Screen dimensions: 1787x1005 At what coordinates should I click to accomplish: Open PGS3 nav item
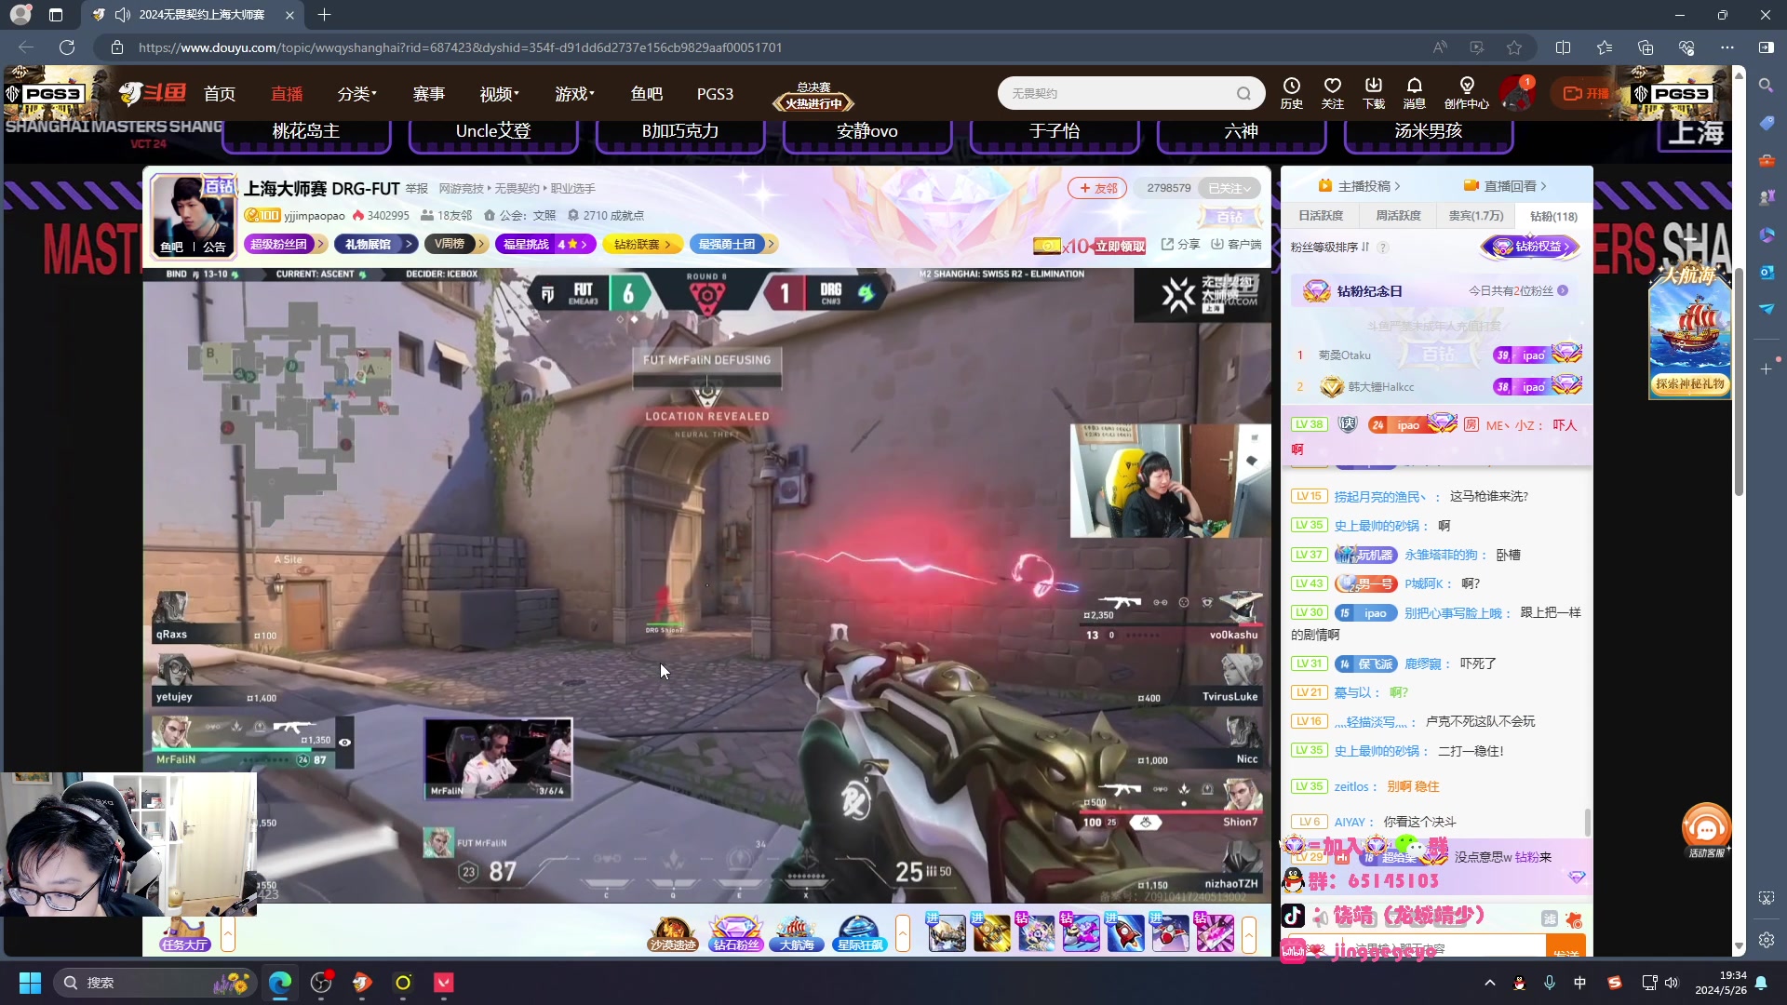click(x=715, y=94)
